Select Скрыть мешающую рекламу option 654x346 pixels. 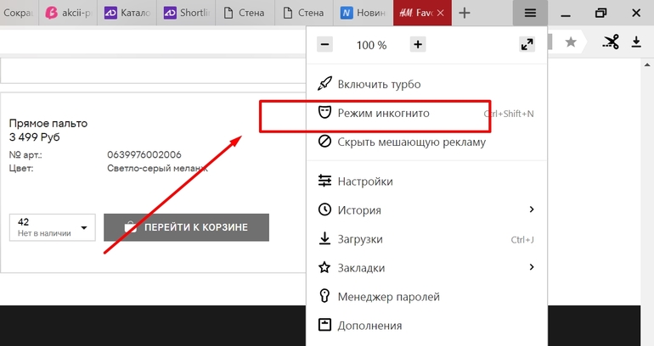(x=411, y=142)
